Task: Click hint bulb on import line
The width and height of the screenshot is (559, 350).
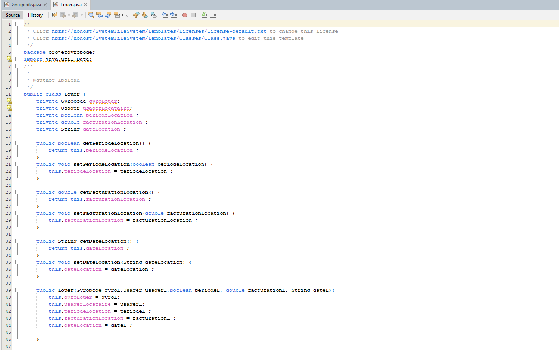Action: click(9, 59)
